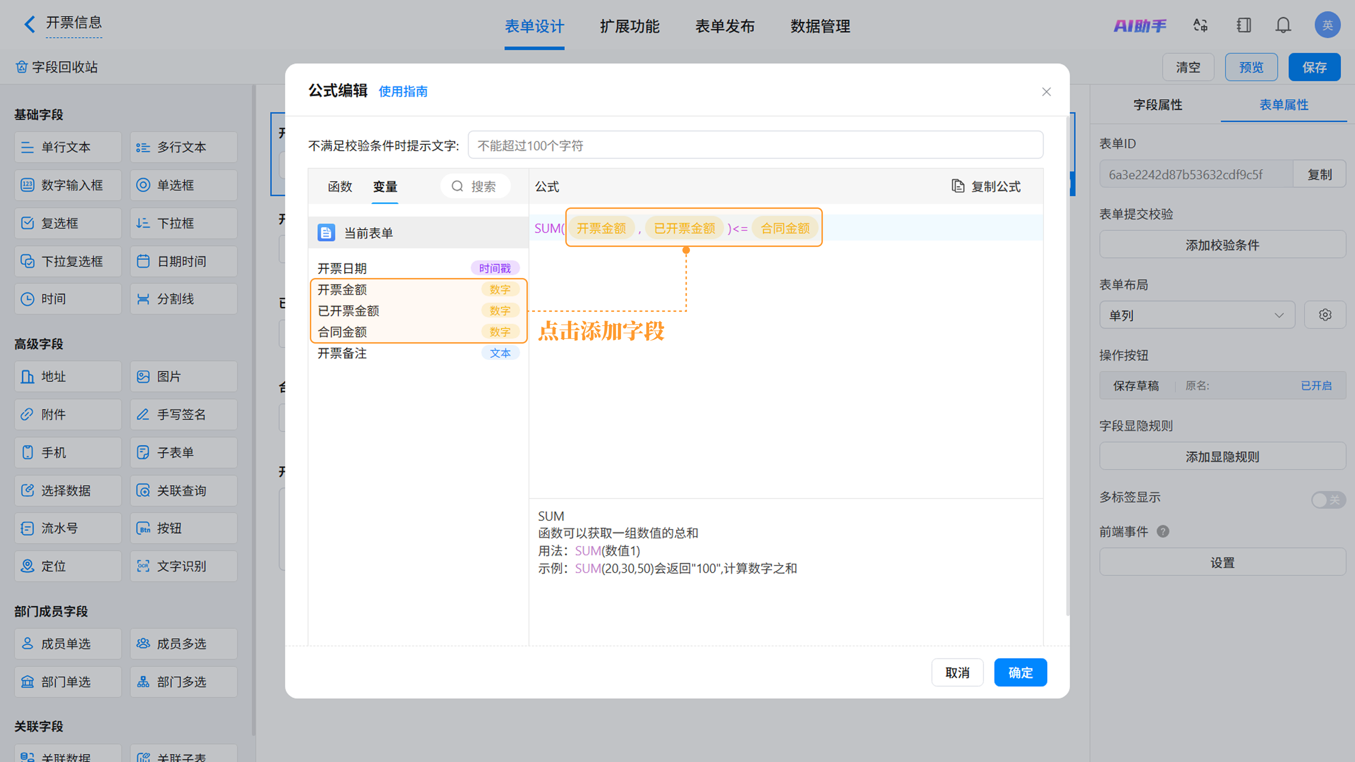Viewport: 1355px width, 762px height.
Task: Copy the form ID with 复制
Action: point(1320,174)
